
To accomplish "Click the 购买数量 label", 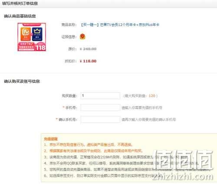I will coord(69,96).
